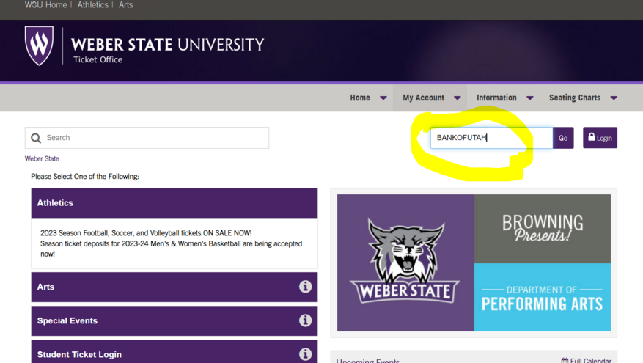Expand the Seating Charts dropdown arrow
Viewport: 643px width, 363px height.
pyautogui.click(x=614, y=98)
